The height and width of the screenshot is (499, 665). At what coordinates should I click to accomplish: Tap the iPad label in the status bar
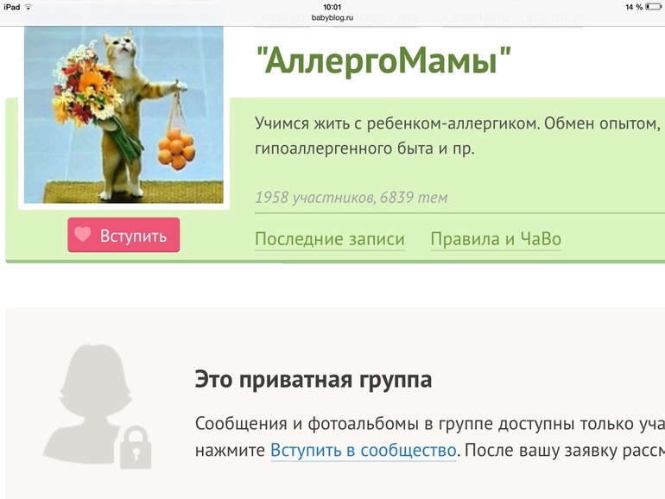pyautogui.click(x=12, y=7)
